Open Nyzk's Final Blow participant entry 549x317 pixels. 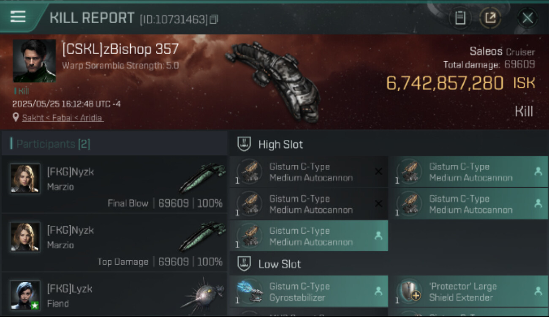coord(114,184)
